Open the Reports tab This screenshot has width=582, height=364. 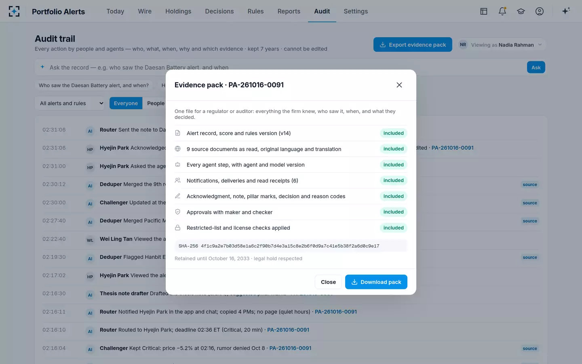point(289,11)
